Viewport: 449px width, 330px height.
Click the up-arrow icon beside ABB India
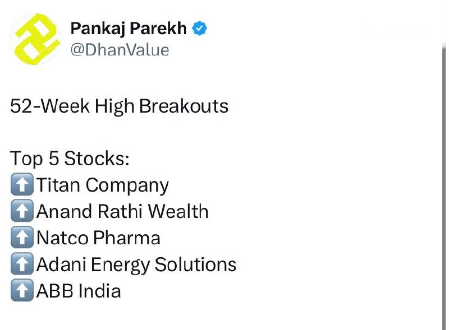pos(22,291)
